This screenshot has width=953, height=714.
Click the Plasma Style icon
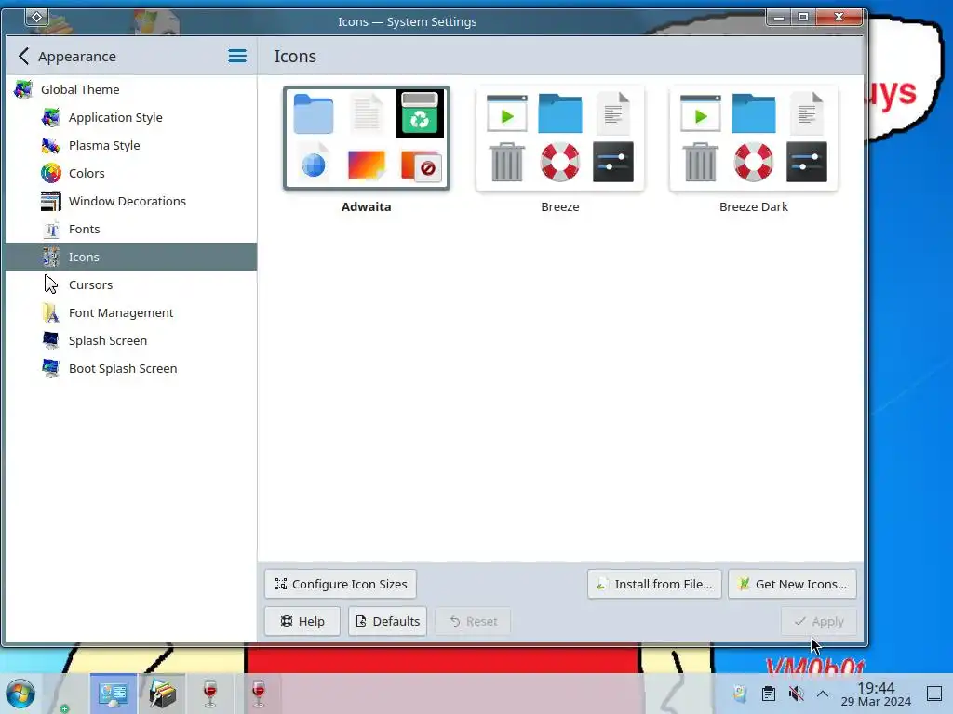click(51, 145)
